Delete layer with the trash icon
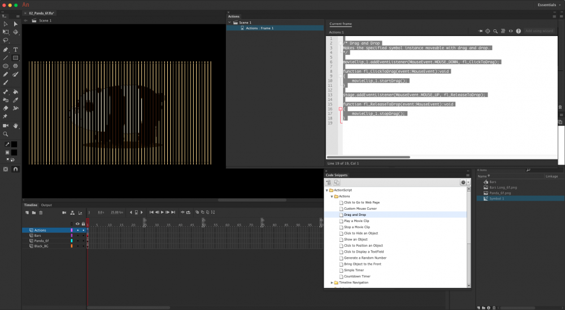This screenshot has height=310, width=565. (x=41, y=212)
